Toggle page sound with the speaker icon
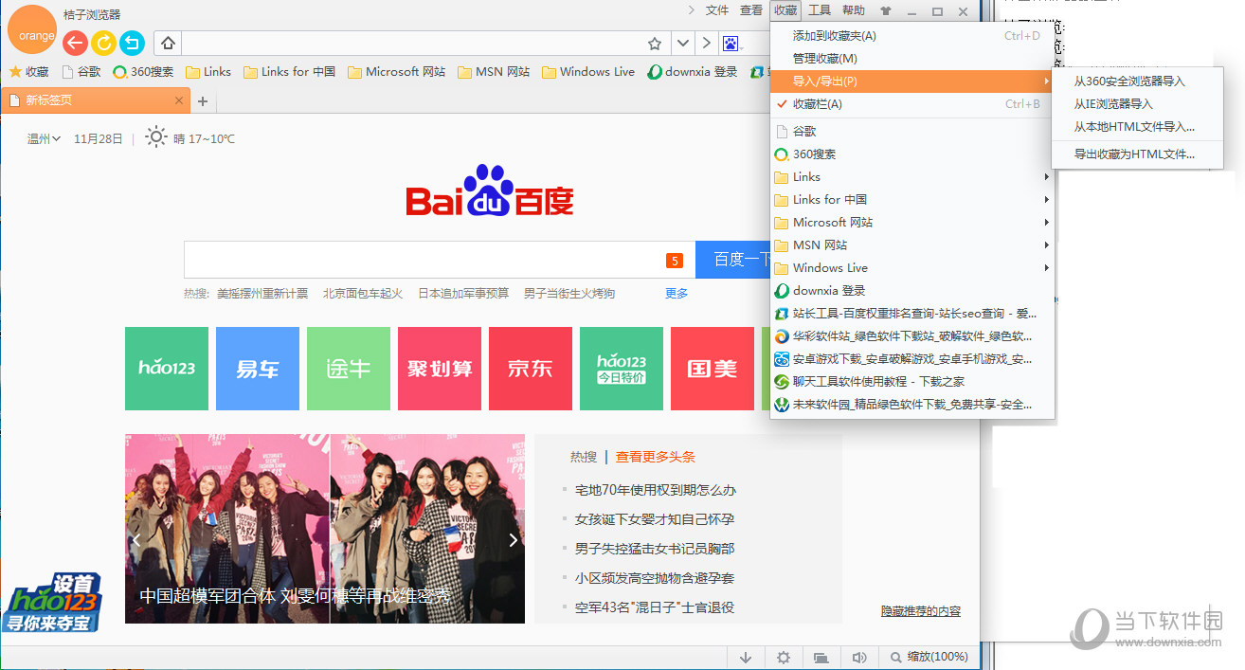Screen dimensions: 1245x670 point(858,656)
